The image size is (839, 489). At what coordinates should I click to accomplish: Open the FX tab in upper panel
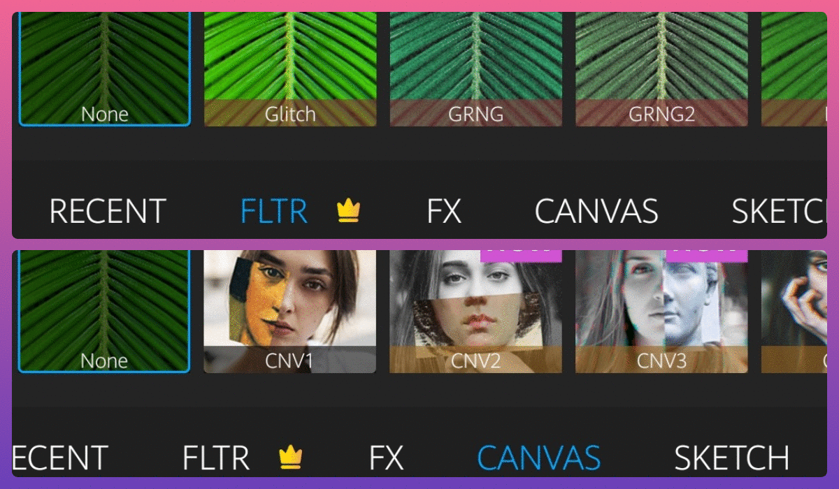tap(444, 212)
